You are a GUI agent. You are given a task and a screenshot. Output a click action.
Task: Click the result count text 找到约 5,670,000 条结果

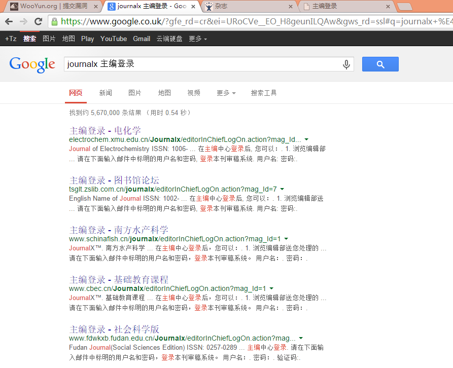106,113
